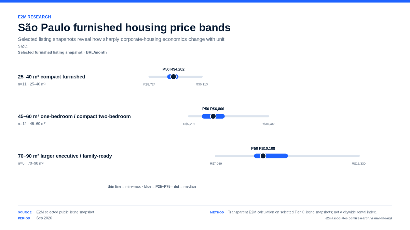Open the e2massociates.com visual library link
Screen dimensions: 410x230
(358, 218)
